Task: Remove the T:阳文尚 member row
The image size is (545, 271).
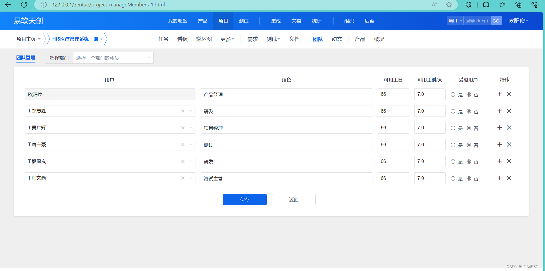Action: (x=509, y=178)
